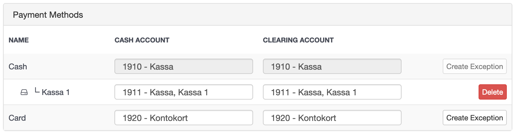Click the NAME column header

pos(19,40)
